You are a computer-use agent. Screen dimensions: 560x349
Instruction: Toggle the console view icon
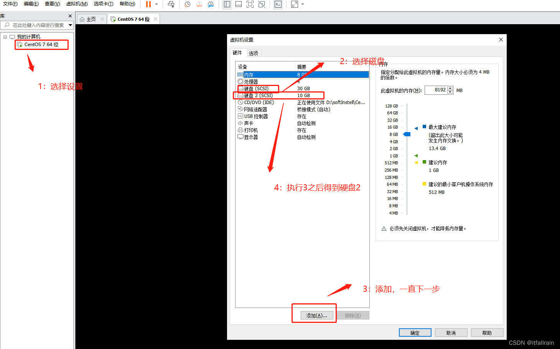click(x=278, y=4)
